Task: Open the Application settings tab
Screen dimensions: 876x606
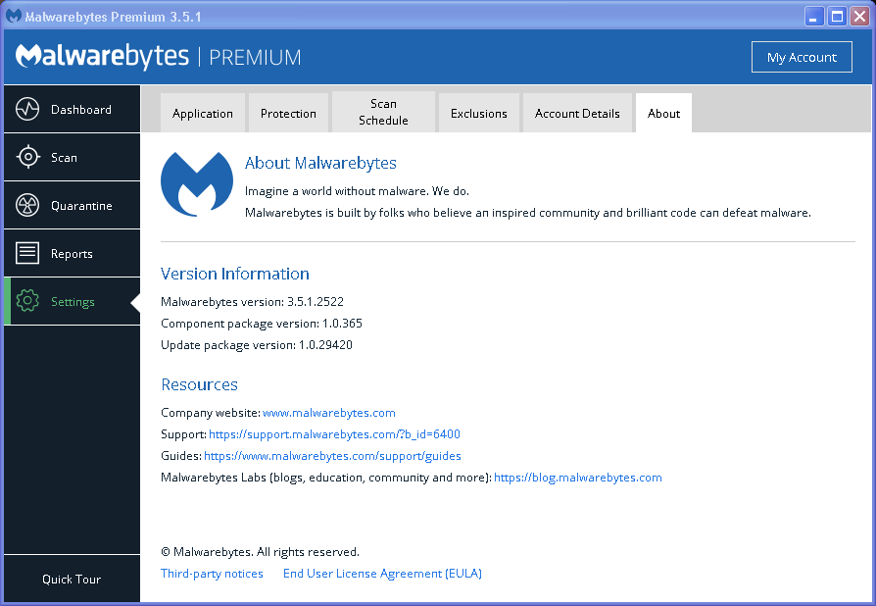Action: [x=202, y=114]
